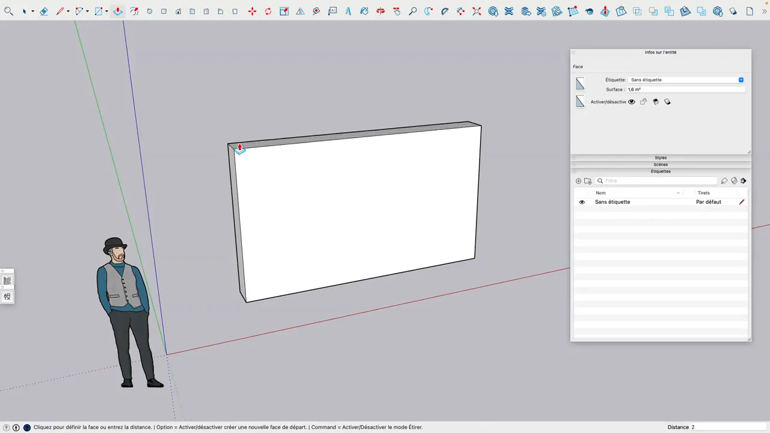Add a new tag with the plus icon
The image size is (770, 433).
[578, 180]
